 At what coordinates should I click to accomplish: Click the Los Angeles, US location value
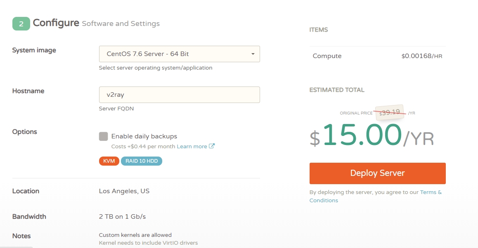pos(124,191)
